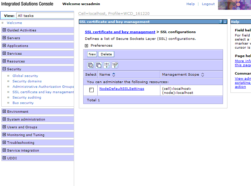Screen dimensions: 251x186
Task: Expand the Services navigation section
Action: tap(4, 53)
